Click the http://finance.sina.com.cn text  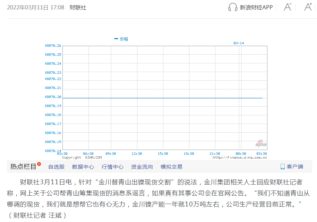240,158
